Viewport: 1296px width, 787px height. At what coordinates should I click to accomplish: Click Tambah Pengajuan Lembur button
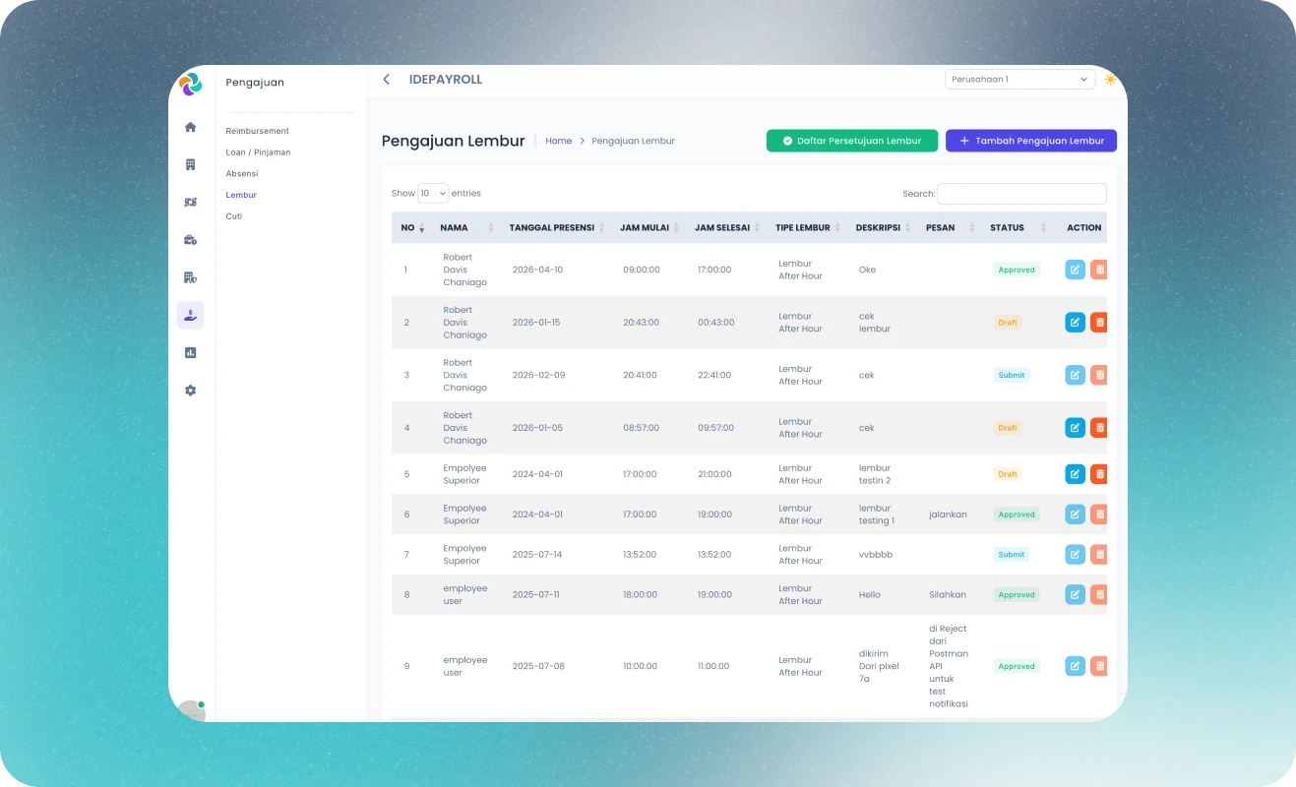click(x=1031, y=141)
